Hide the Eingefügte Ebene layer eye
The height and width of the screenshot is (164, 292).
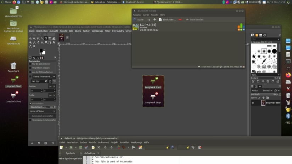[x=253, y=103]
